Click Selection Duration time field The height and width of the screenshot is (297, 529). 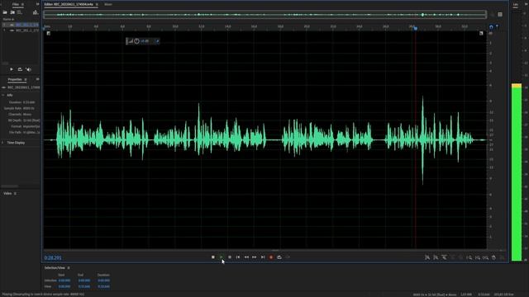click(103, 280)
